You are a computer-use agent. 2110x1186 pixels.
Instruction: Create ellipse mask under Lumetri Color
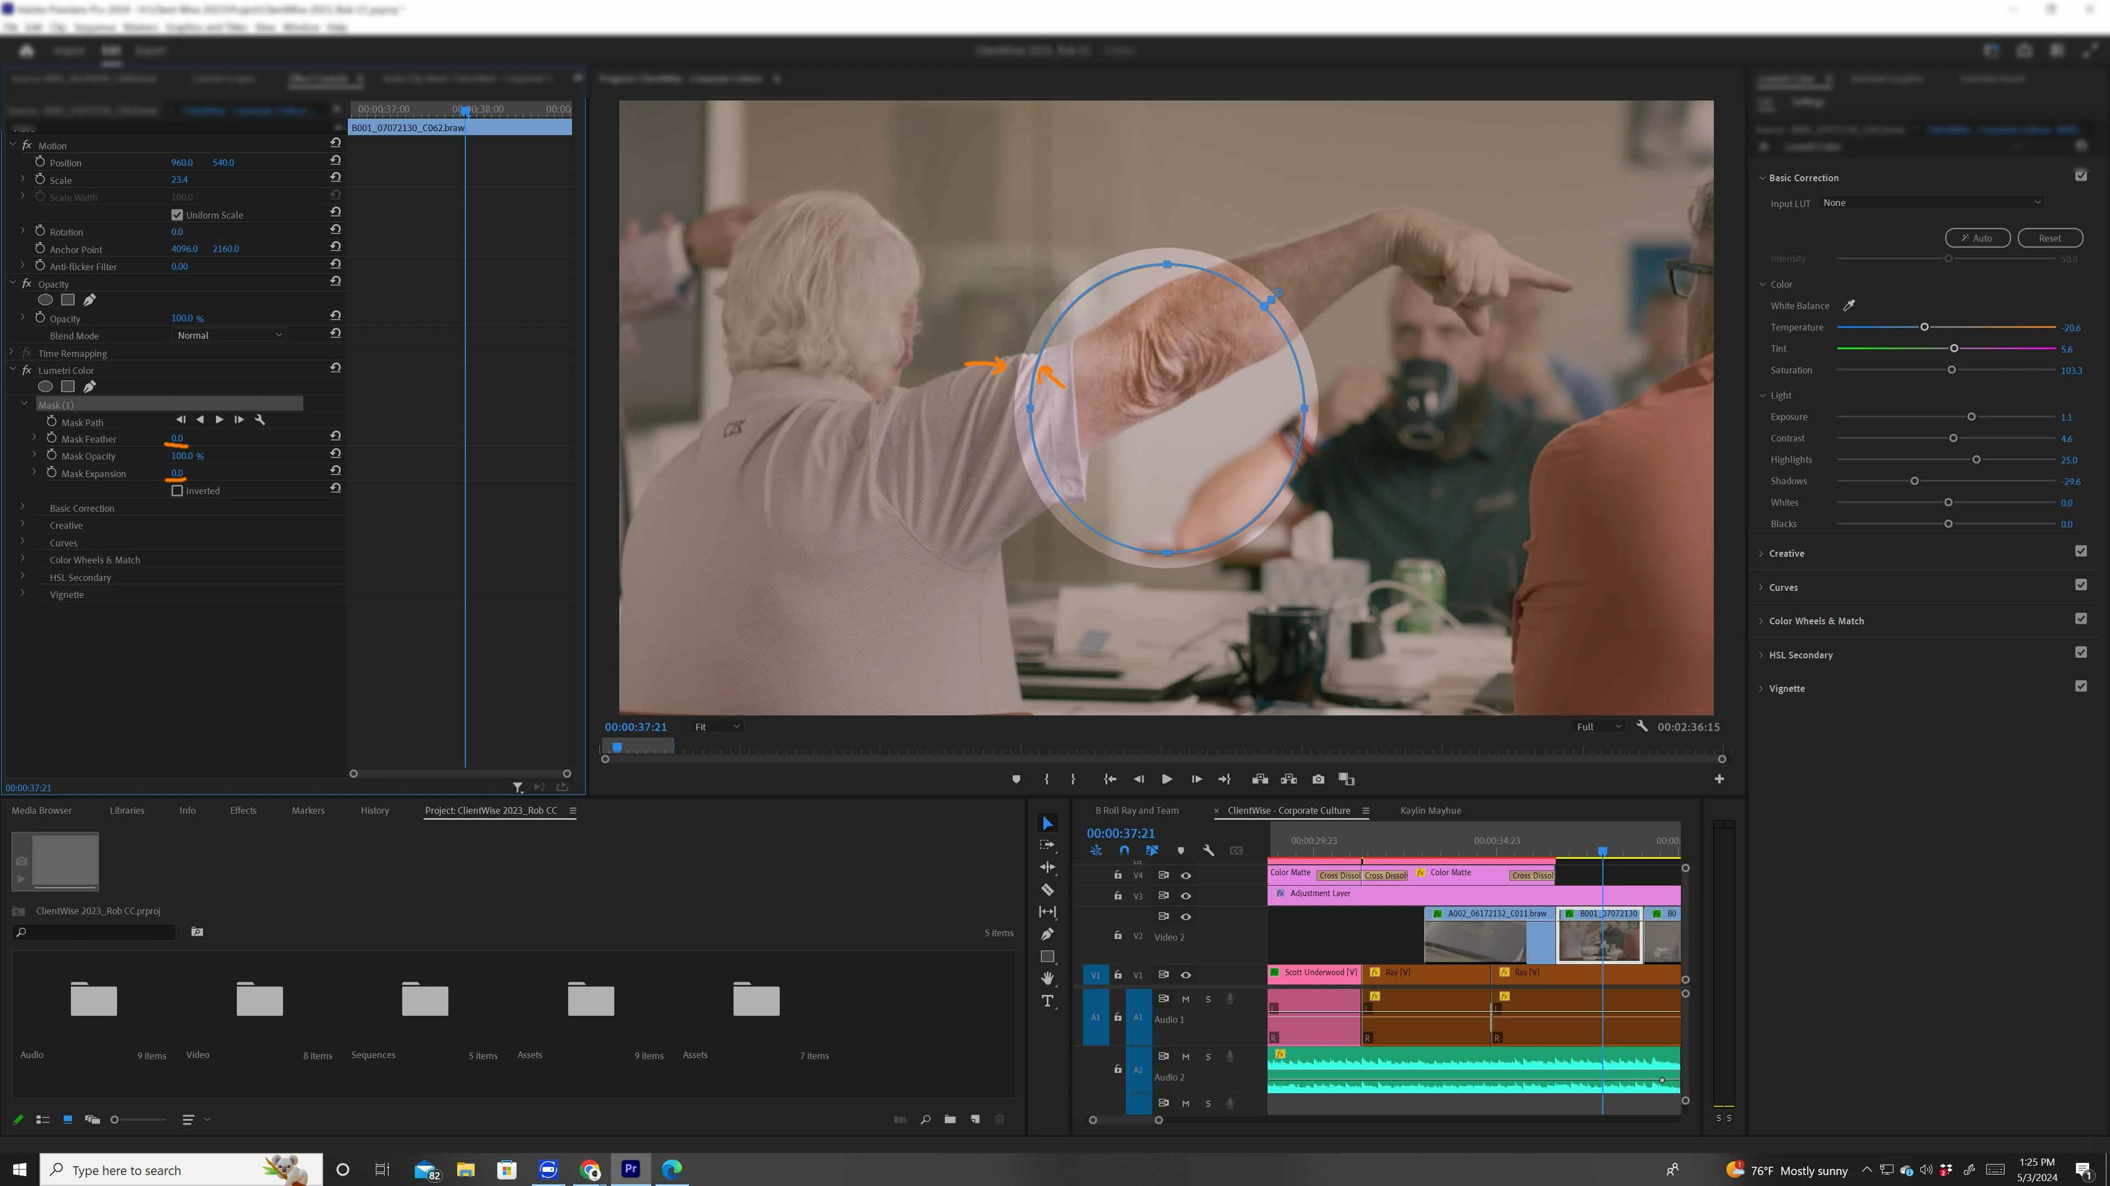click(46, 387)
